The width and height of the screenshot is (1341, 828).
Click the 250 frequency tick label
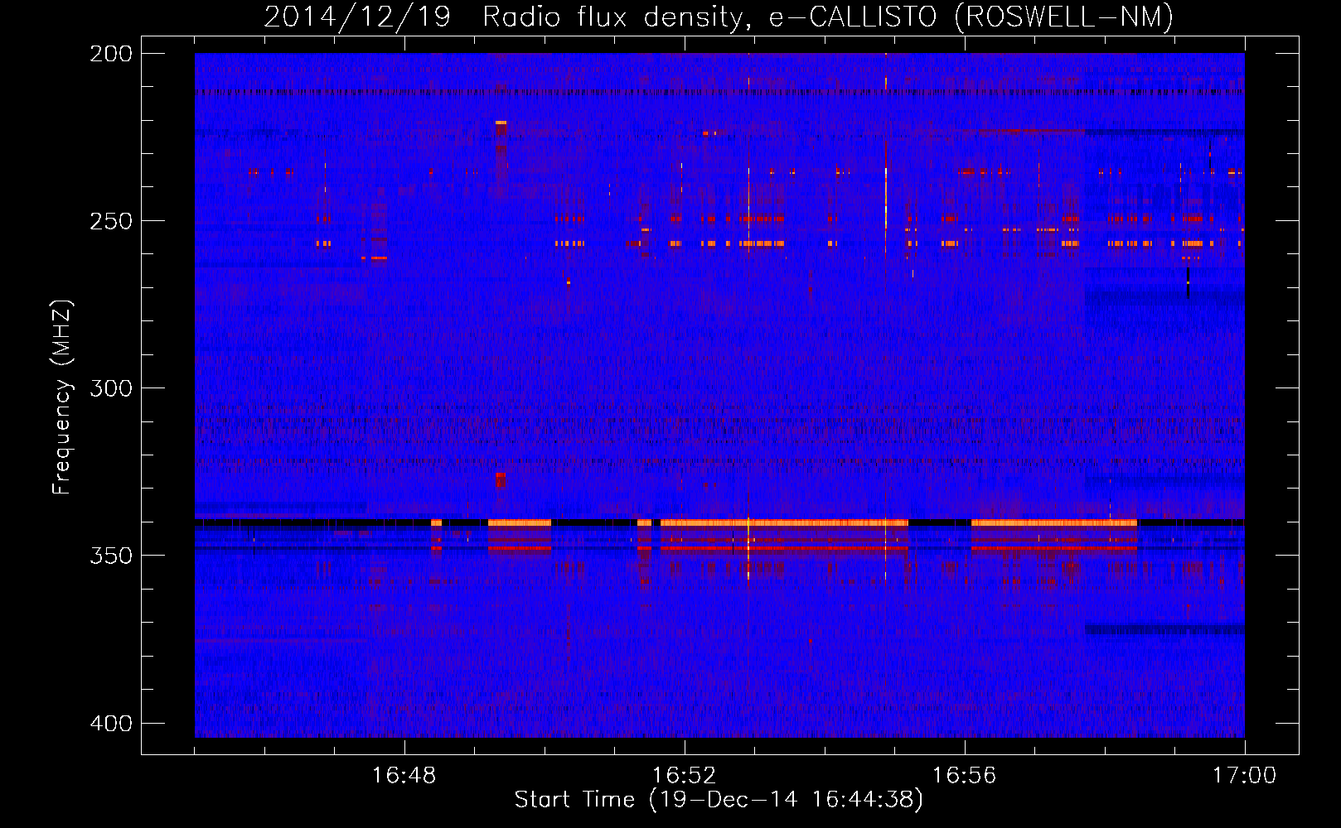[111, 221]
